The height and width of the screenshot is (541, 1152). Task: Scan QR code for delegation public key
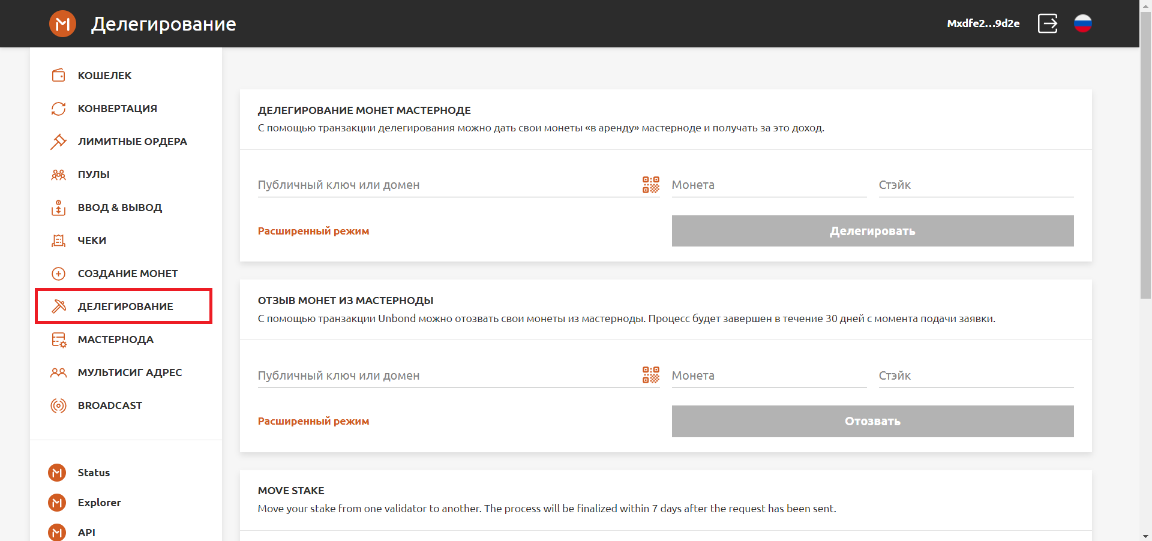point(650,185)
